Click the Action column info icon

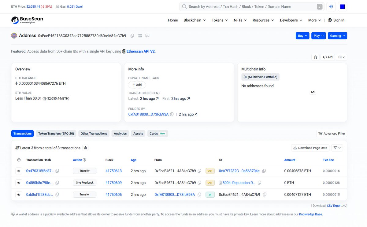click(84, 160)
